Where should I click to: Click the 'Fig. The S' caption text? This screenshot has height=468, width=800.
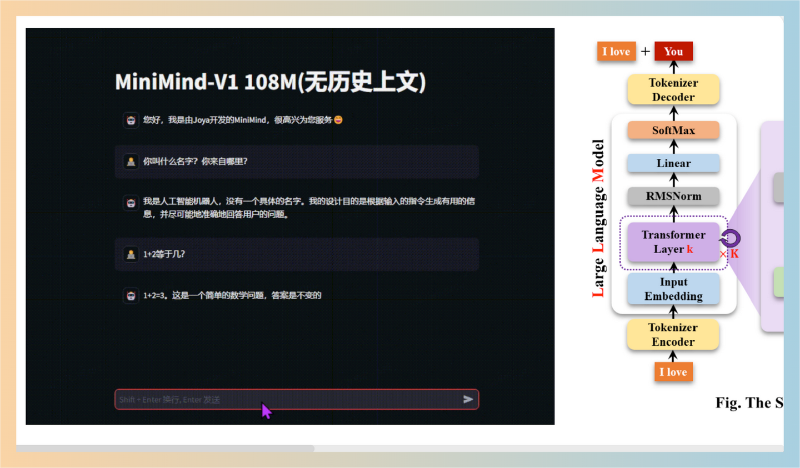(x=749, y=402)
